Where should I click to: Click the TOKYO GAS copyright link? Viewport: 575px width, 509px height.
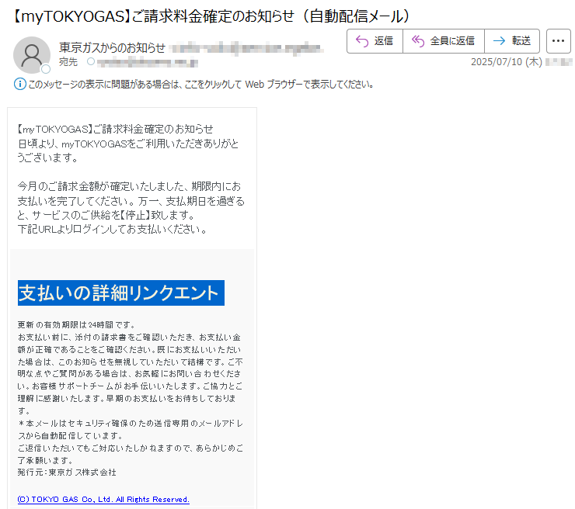tap(103, 500)
